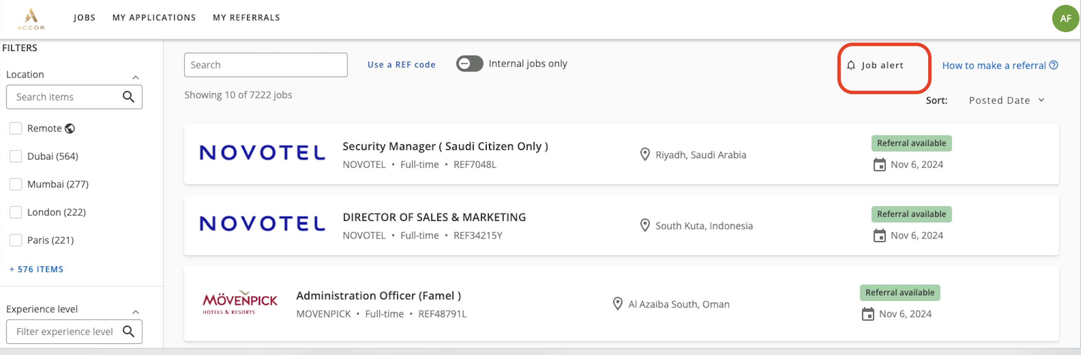1081x355 pixels.
Task: Click the Al Azaiba South, Oman location text
Action: click(x=678, y=304)
